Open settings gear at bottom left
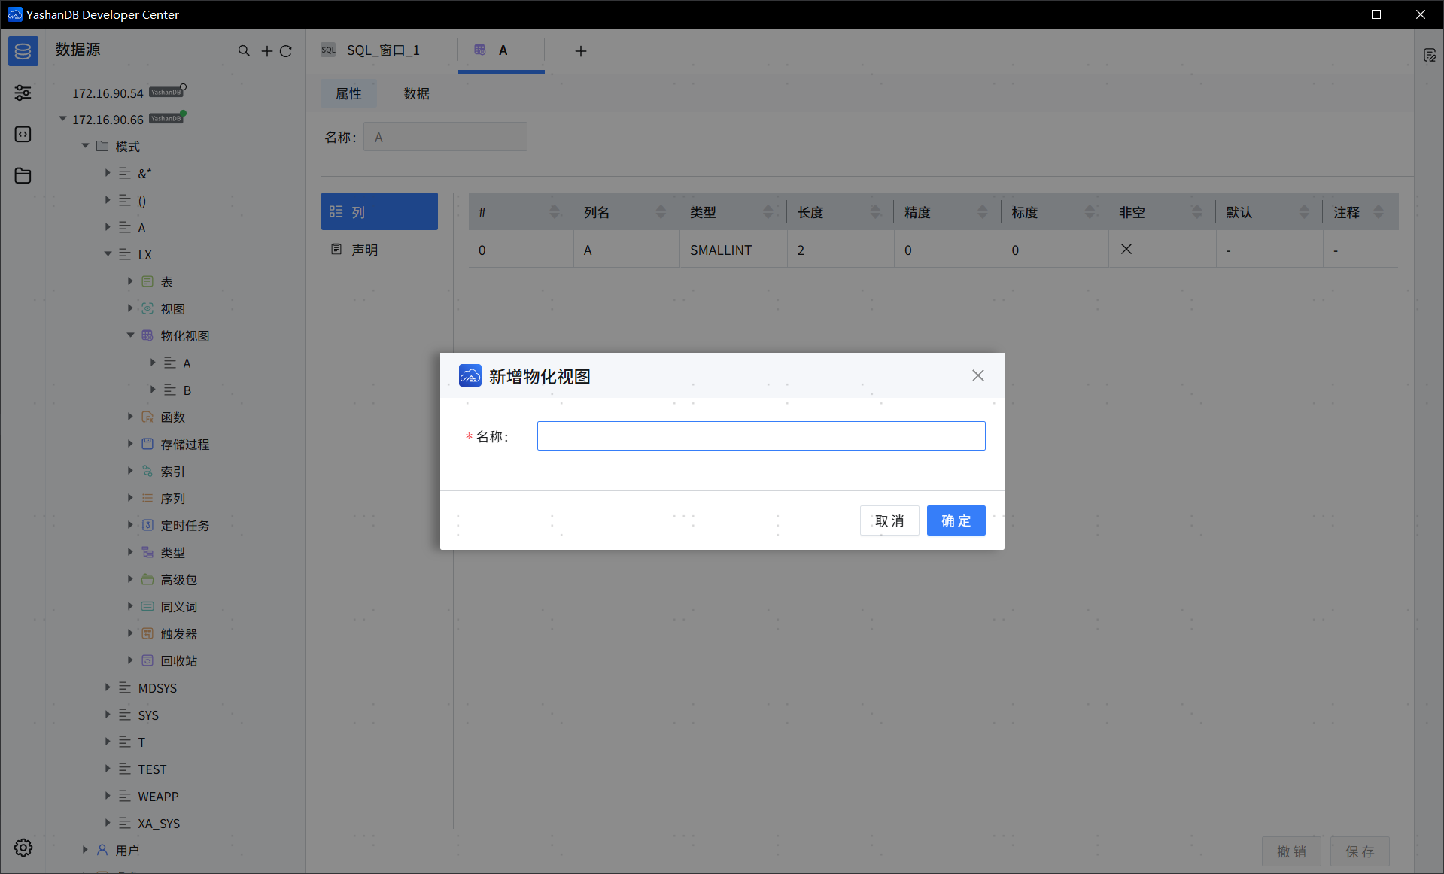This screenshot has width=1444, height=874. click(23, 848)
